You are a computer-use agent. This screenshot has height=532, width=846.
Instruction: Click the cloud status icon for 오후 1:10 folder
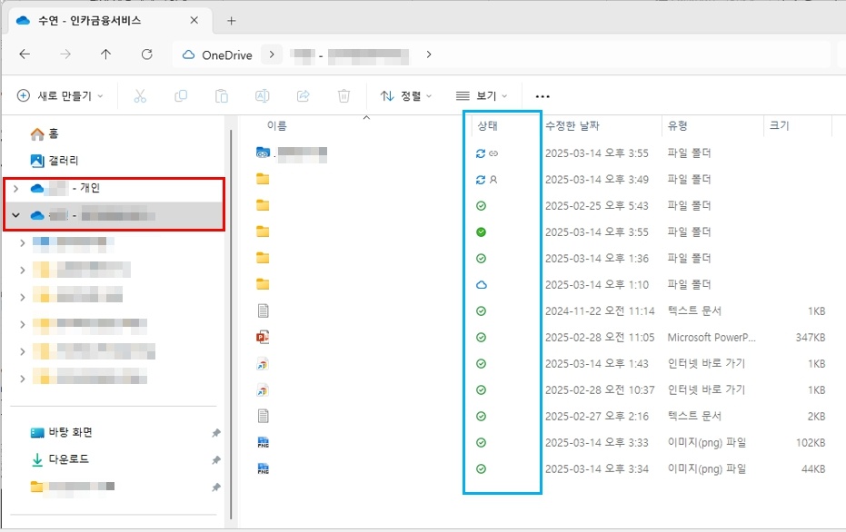pyautogui.click(x=482, y=284)
